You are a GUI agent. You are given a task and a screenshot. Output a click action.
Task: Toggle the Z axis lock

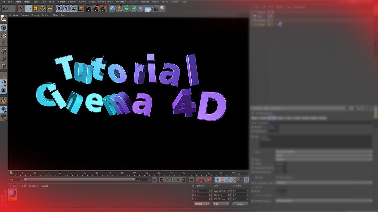(73, 8)
